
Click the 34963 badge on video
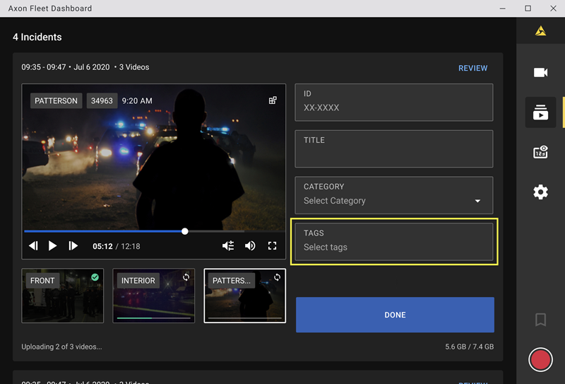coord(102,100)
